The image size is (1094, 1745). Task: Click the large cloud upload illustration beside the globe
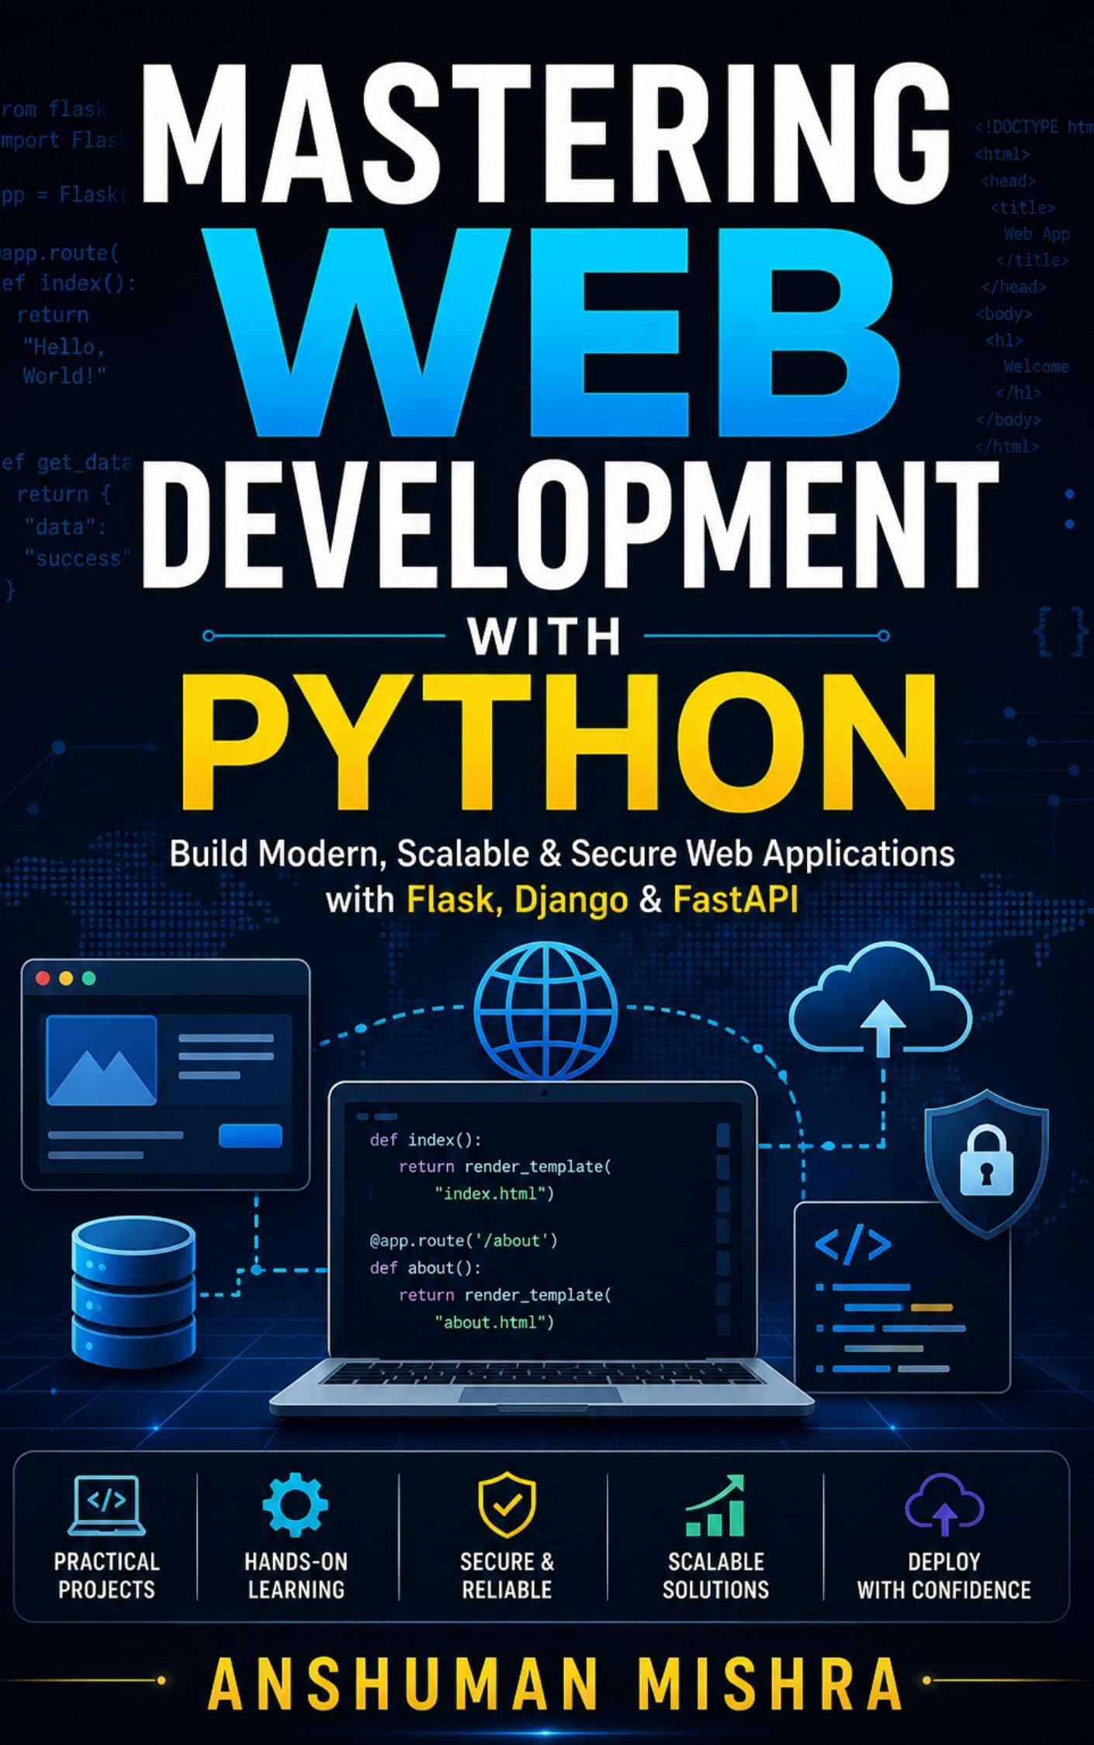point(881,1001)
